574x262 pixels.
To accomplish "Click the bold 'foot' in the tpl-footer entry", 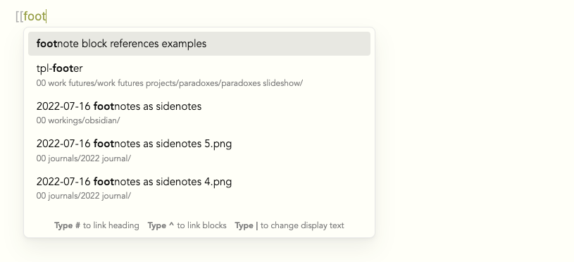I will coord(63,68).
